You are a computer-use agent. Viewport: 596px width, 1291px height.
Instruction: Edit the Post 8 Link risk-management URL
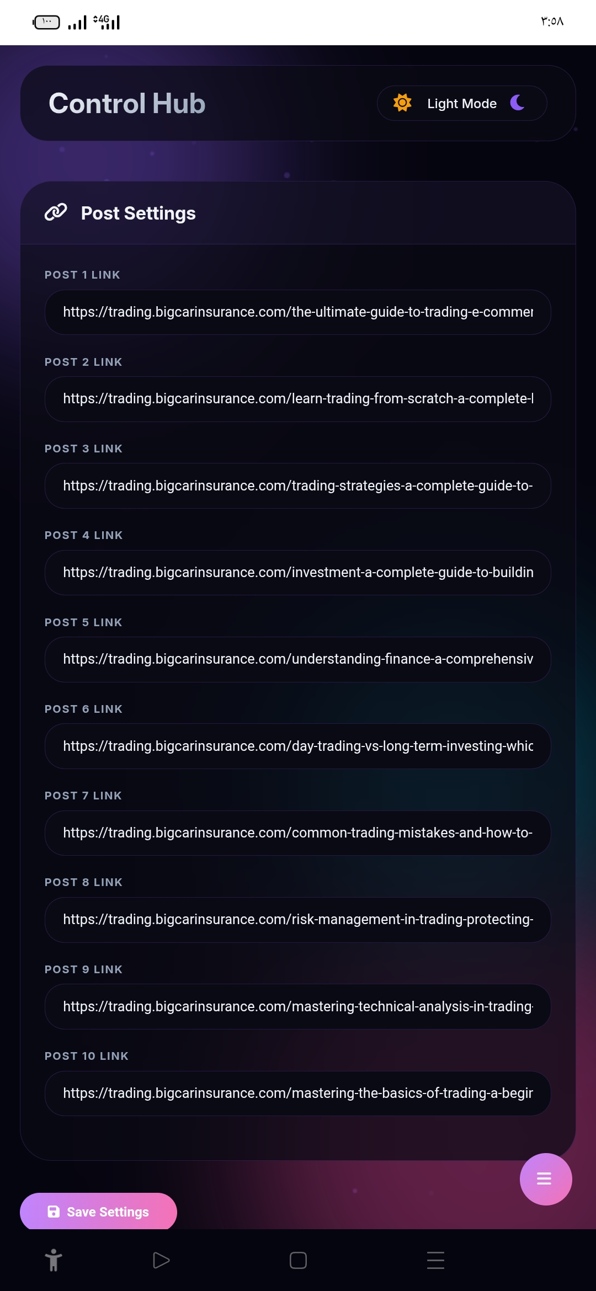(x=298, y=920)
